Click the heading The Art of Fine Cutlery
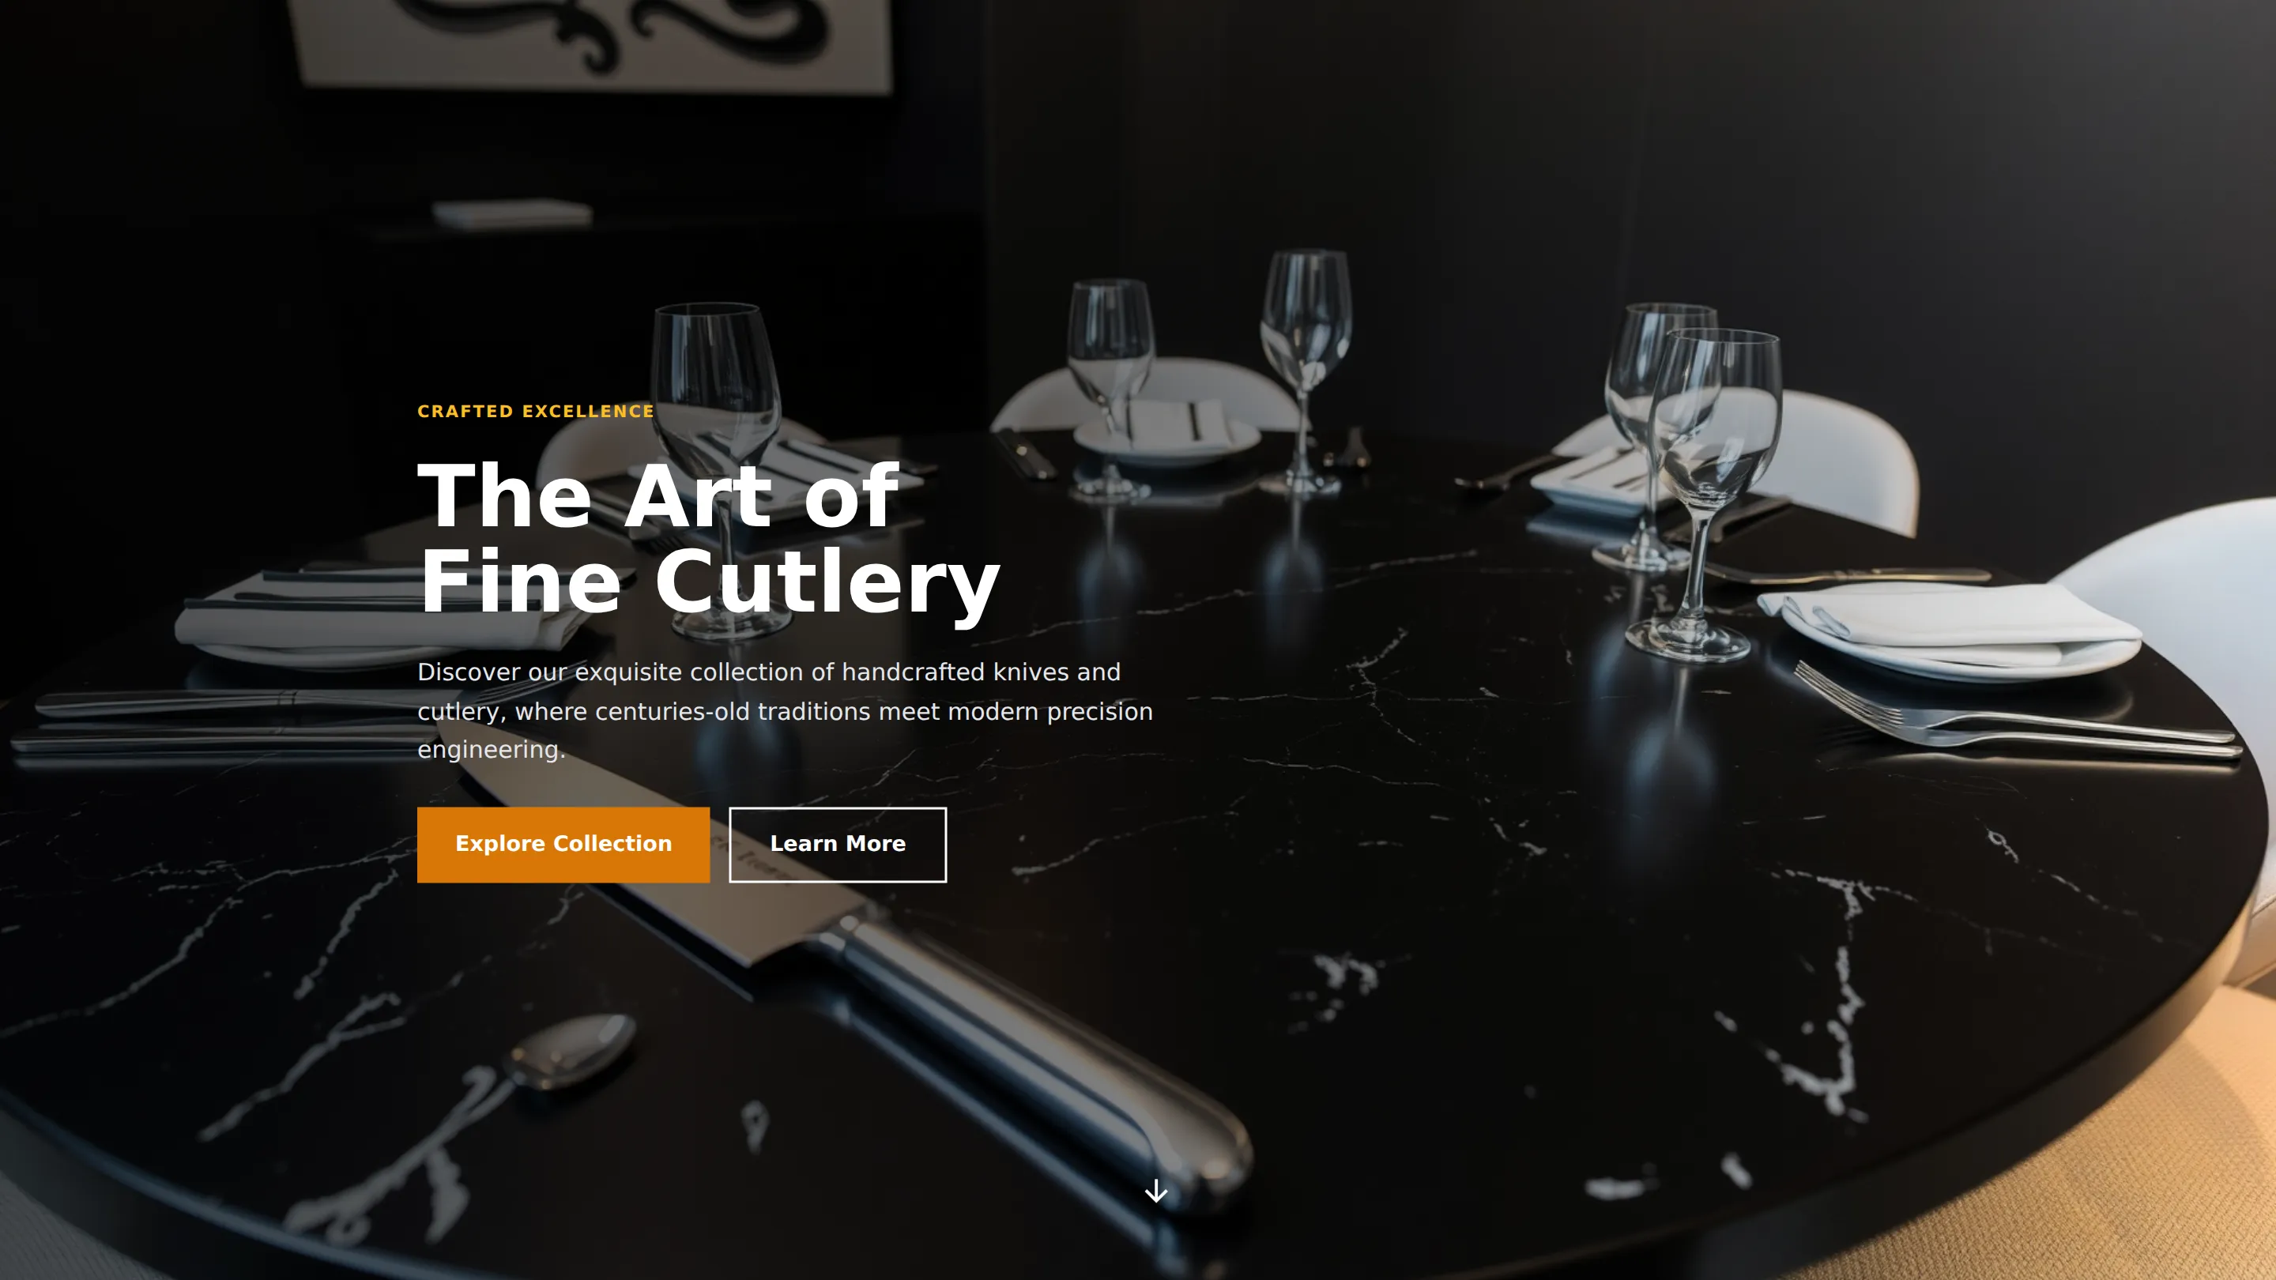The height and width of the screenshot is (1280, 2276). click(709, 538)
